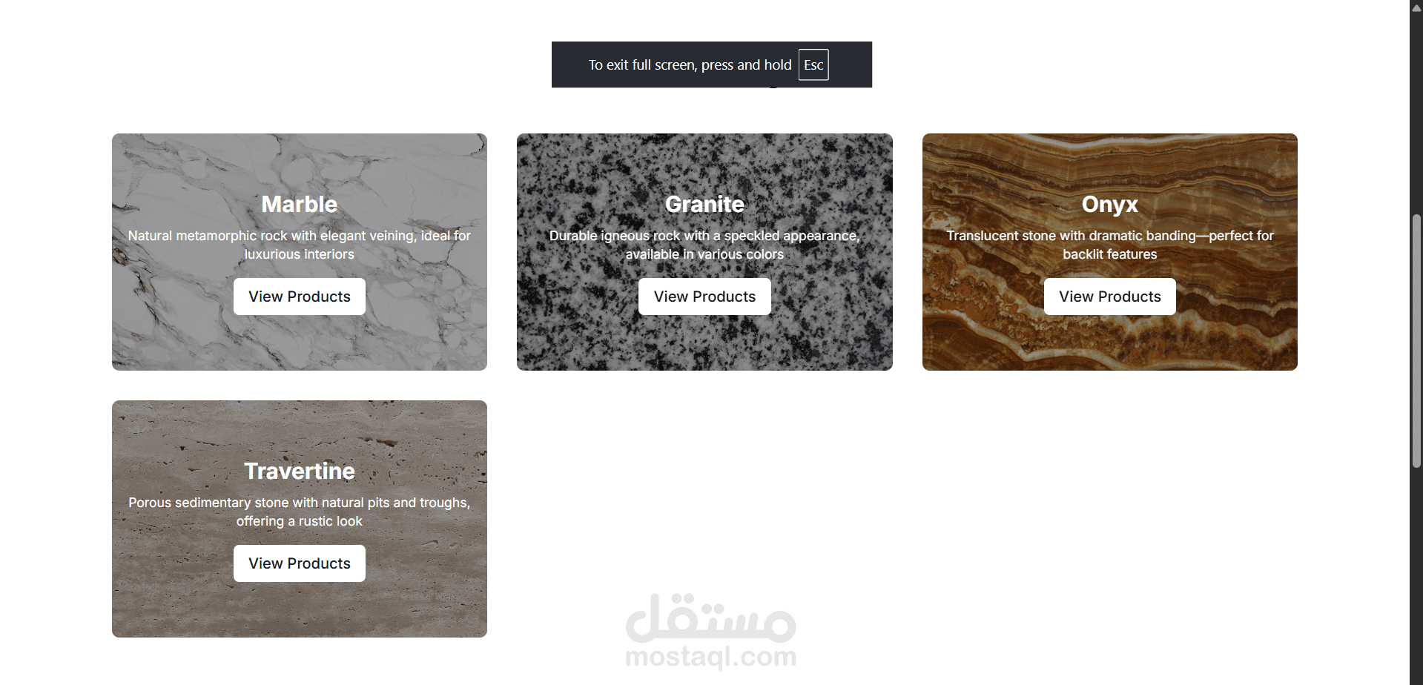
Task: Click the Granite card title
Action: (x=704, y=204)
